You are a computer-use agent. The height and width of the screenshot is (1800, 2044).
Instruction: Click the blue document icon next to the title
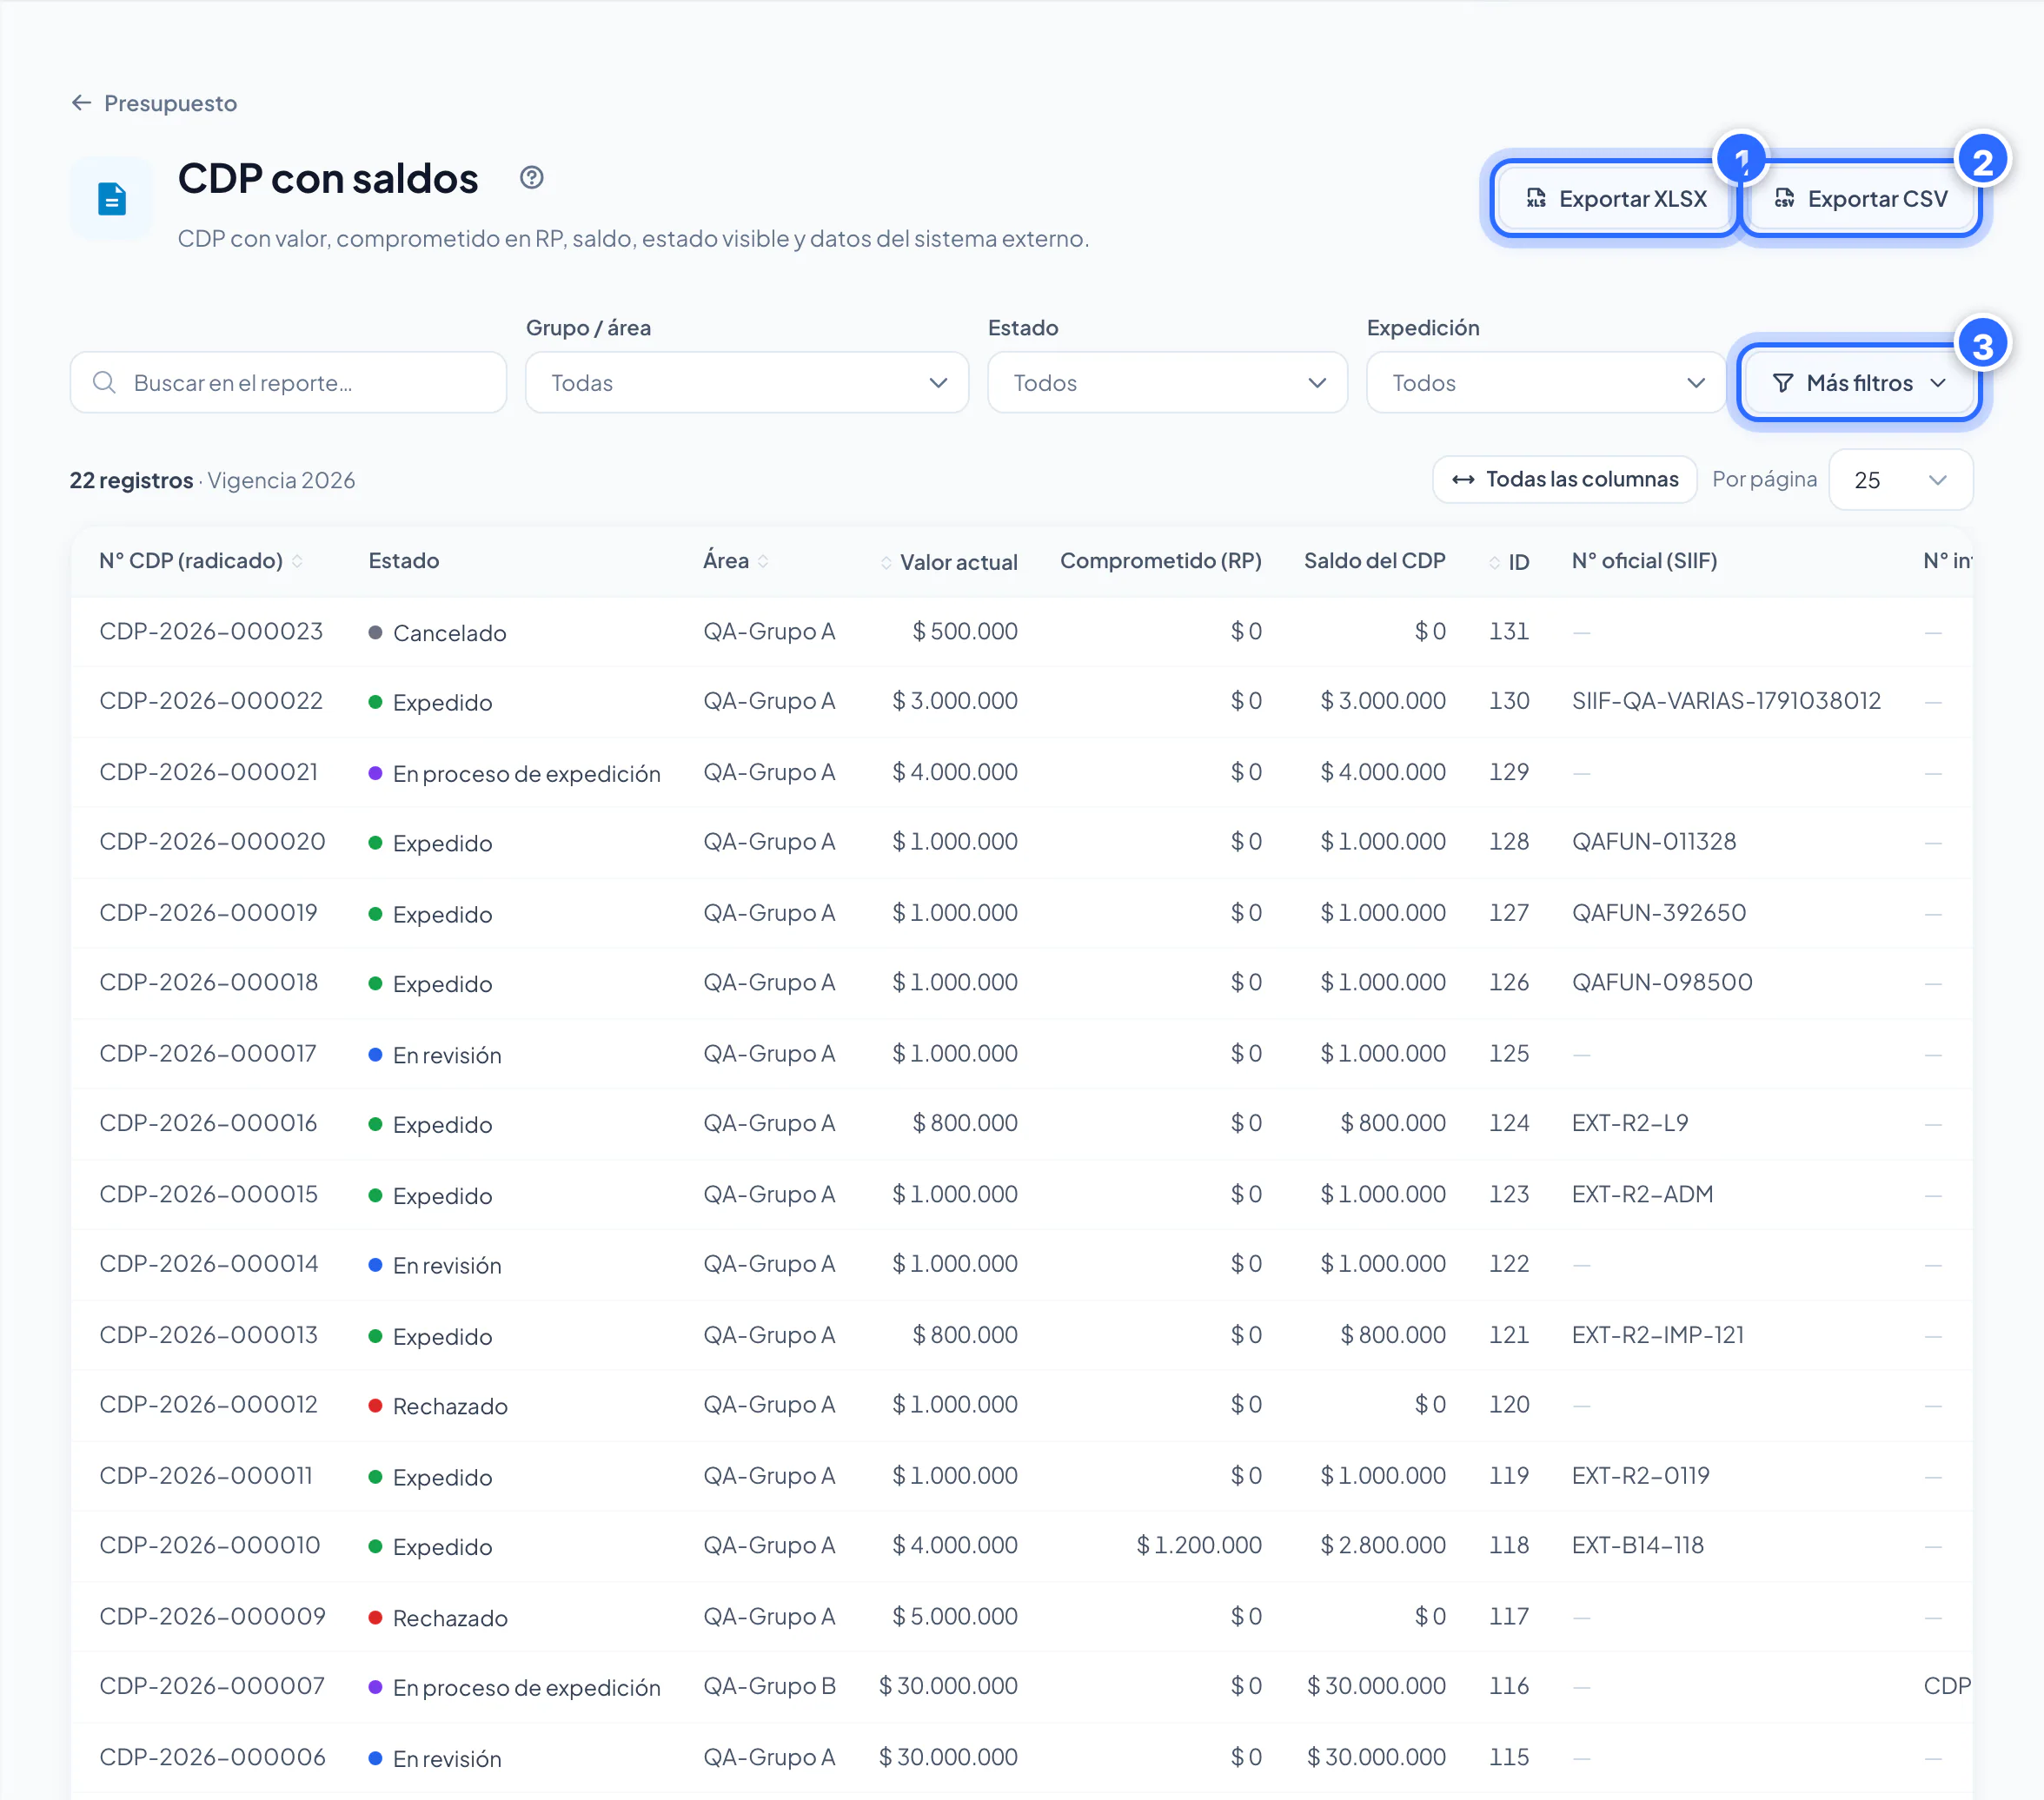click(x=112, y=198)
